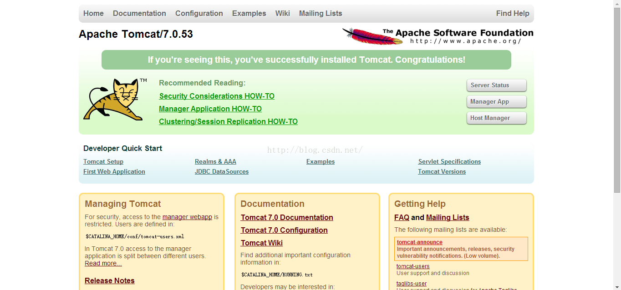Open the Servlet Specifications link

click(x=449, y=161)
